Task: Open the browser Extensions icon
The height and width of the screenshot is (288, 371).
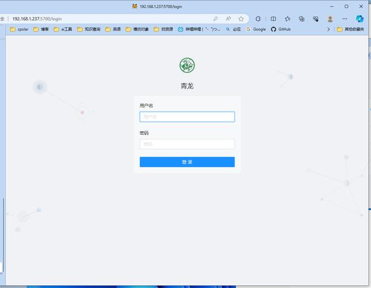Action: tap(258, 19)
